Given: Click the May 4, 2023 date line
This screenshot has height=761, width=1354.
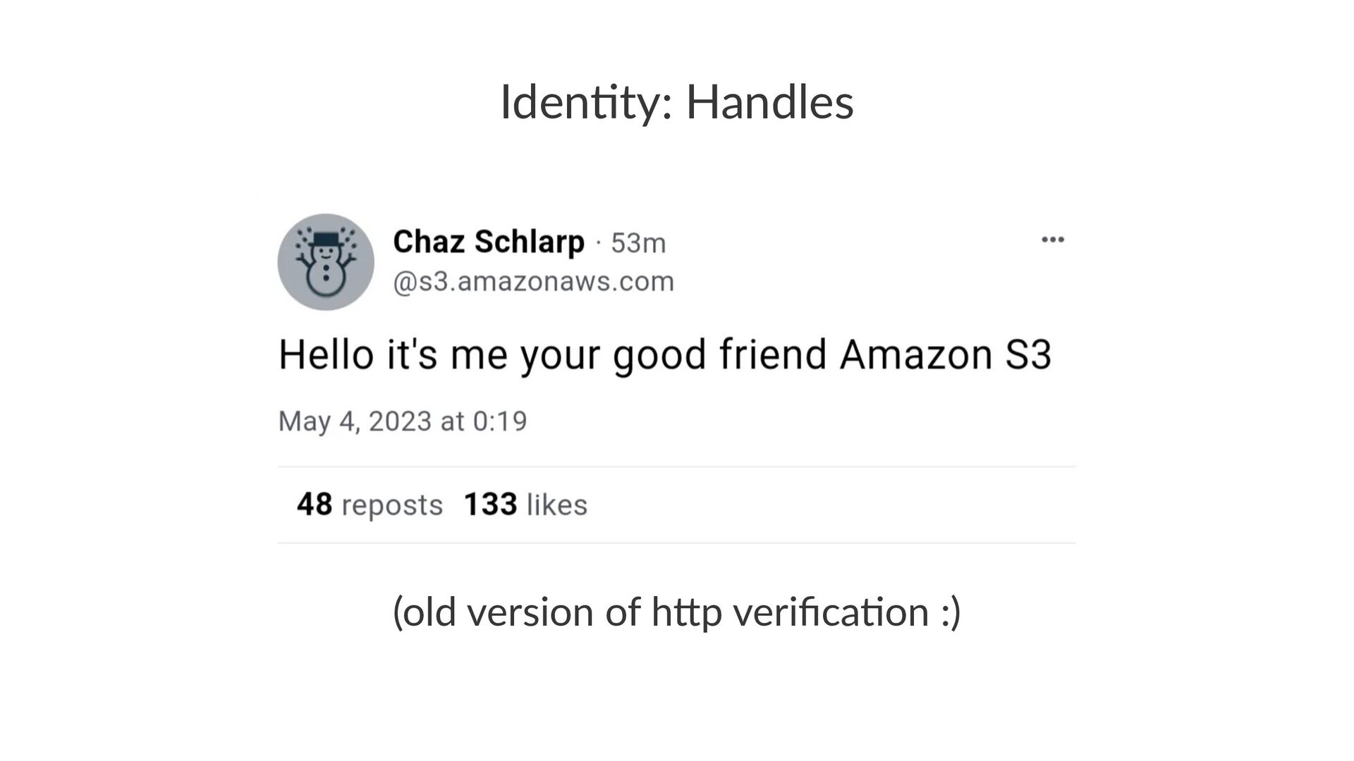Looking at the screenshot, I should (x=402, y=421).
